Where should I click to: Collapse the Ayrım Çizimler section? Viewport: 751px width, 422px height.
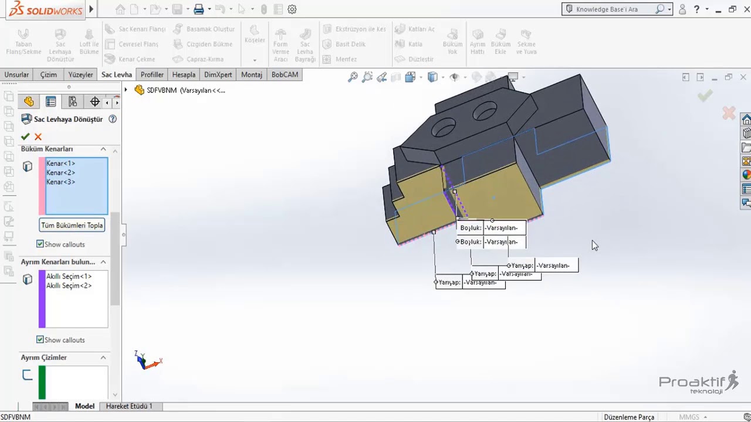click(103, 358)
